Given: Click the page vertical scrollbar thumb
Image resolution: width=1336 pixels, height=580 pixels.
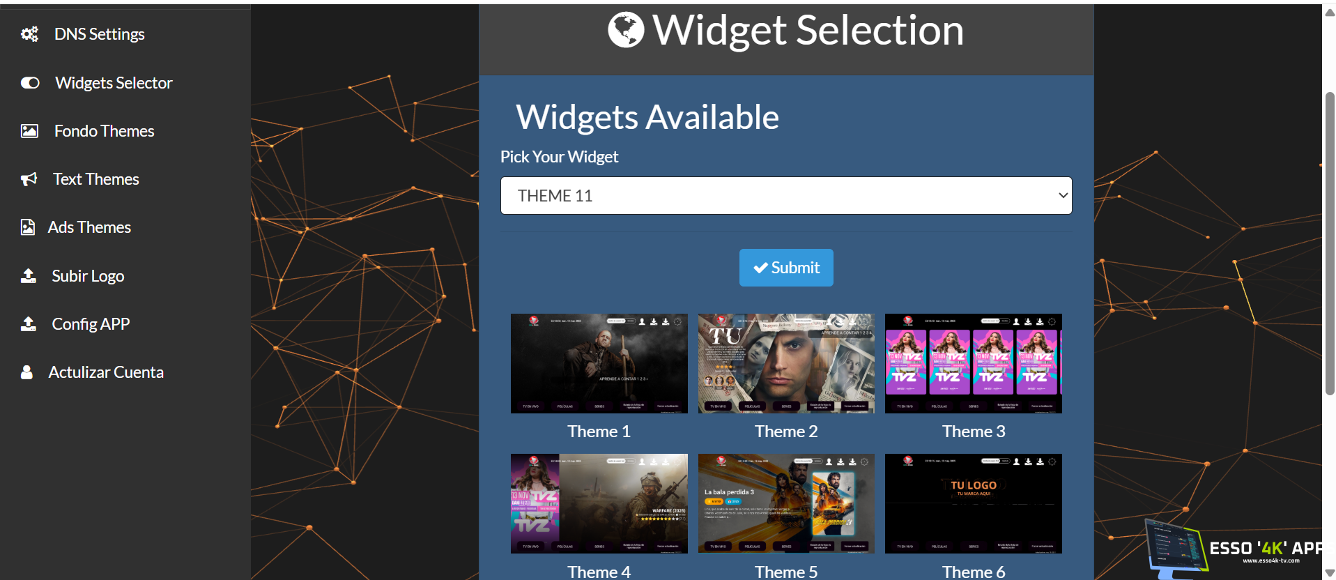Looking at the screenshot, I should tap(1330, 244).
